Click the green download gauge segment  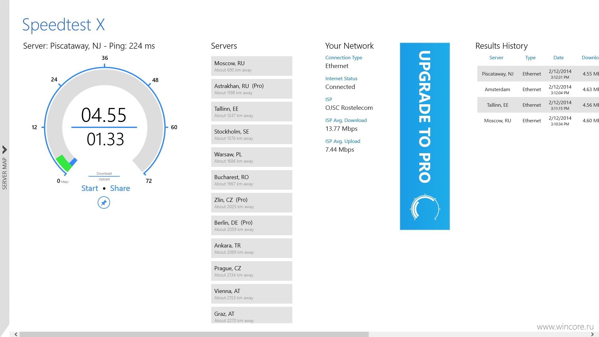tap(64, 163)
